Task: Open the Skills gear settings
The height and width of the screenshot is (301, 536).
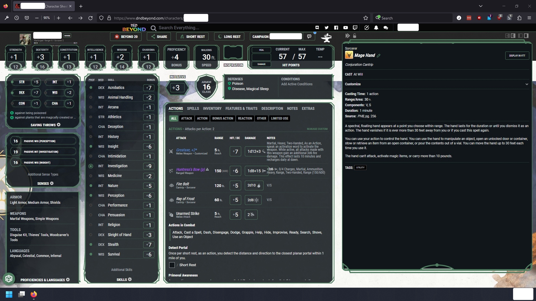Action: 130,279
